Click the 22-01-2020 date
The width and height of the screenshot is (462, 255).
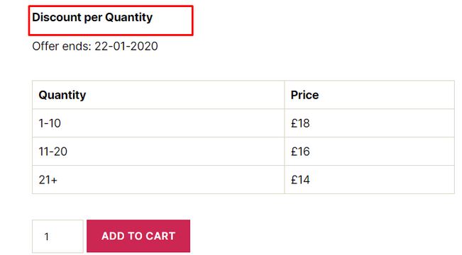coord(126,46)
